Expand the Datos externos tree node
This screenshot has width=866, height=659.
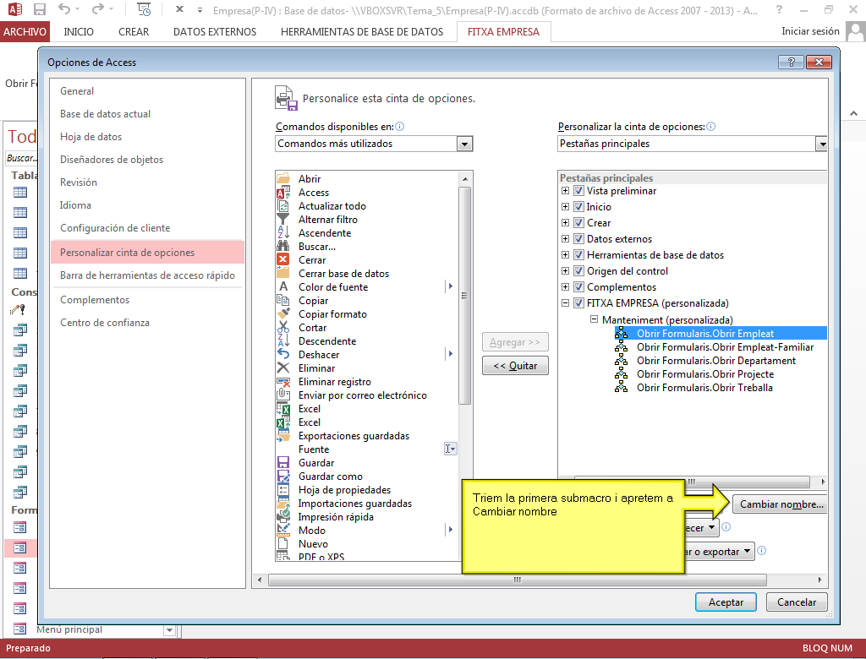(x=565, y=239)
